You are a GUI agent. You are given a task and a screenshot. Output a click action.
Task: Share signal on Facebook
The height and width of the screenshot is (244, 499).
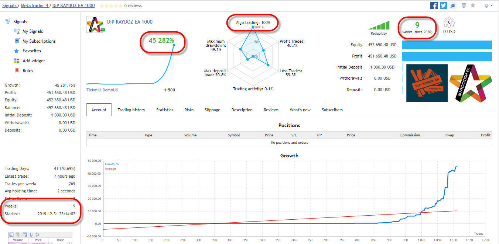[434, 6]
